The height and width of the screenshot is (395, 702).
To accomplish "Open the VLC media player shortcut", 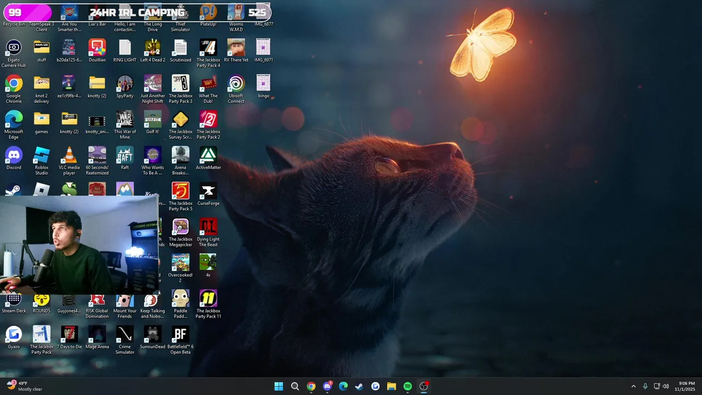I will [69, 161].
